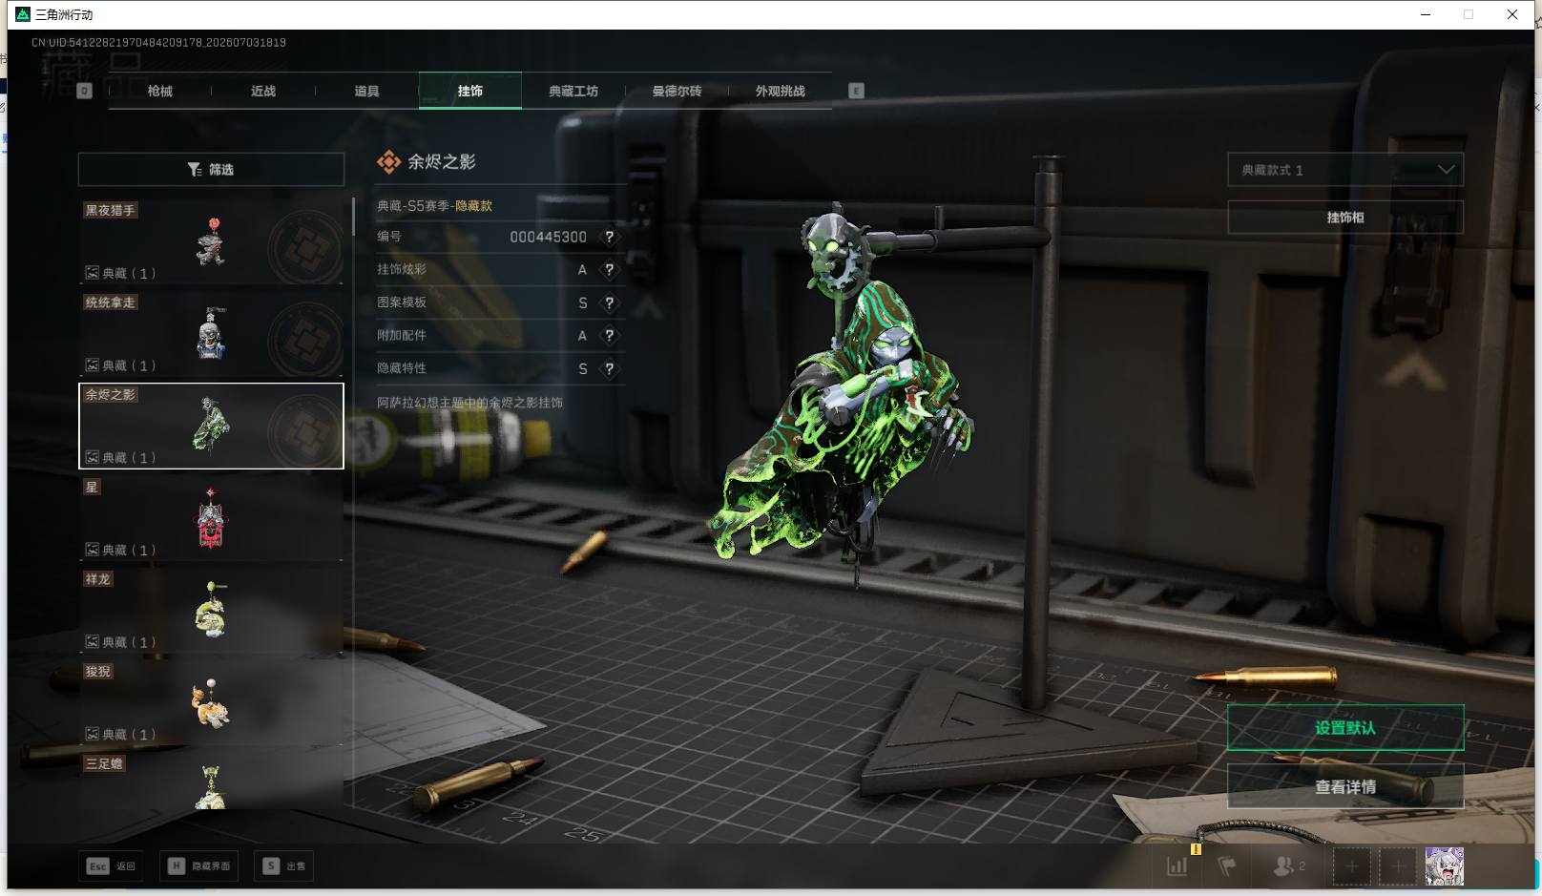Toggle 隐藏界面 to hide interface
Screen dimensions: 1542x896
tap(199, 866)
